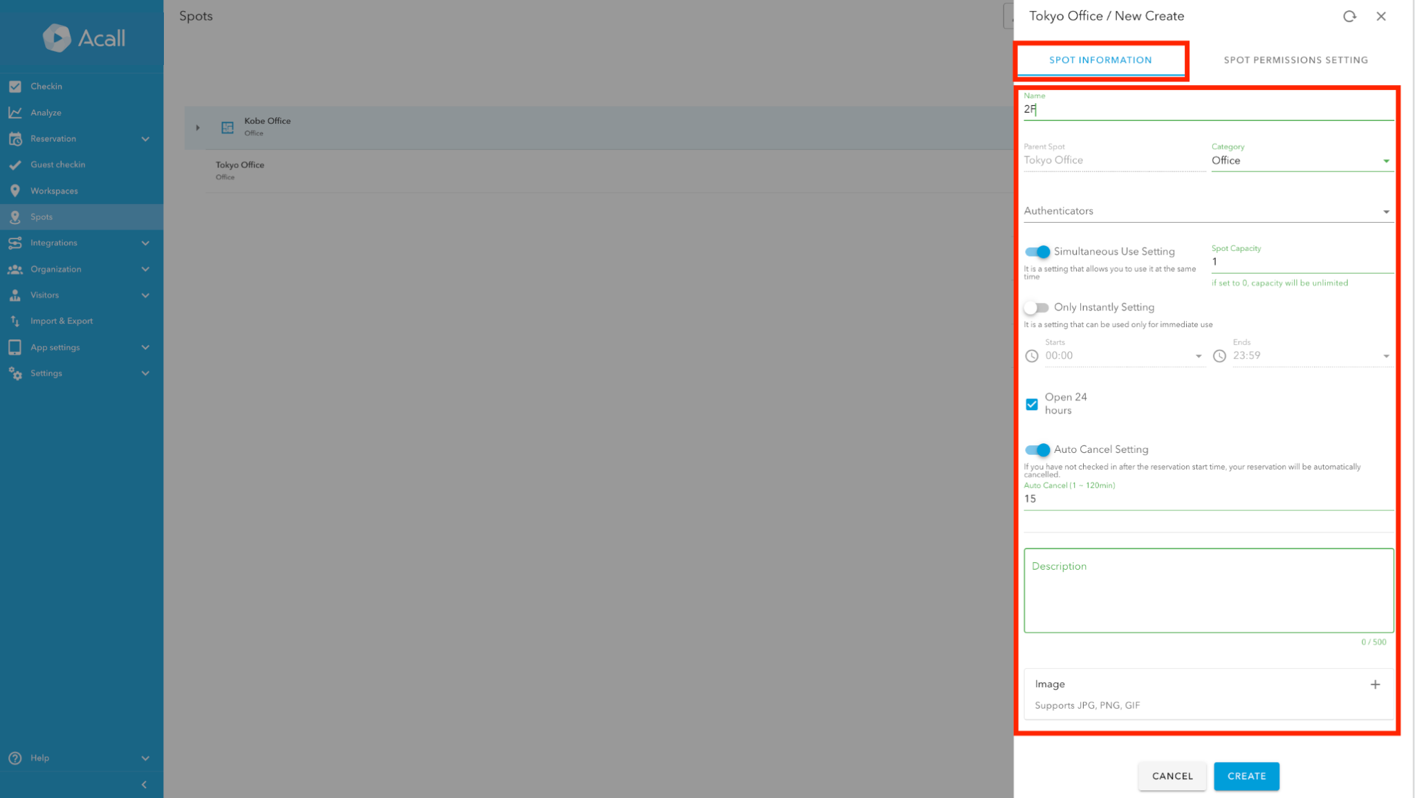Click the Create button
Viewport: 1415px width, 798px height.
click(x=1246, y=776)
